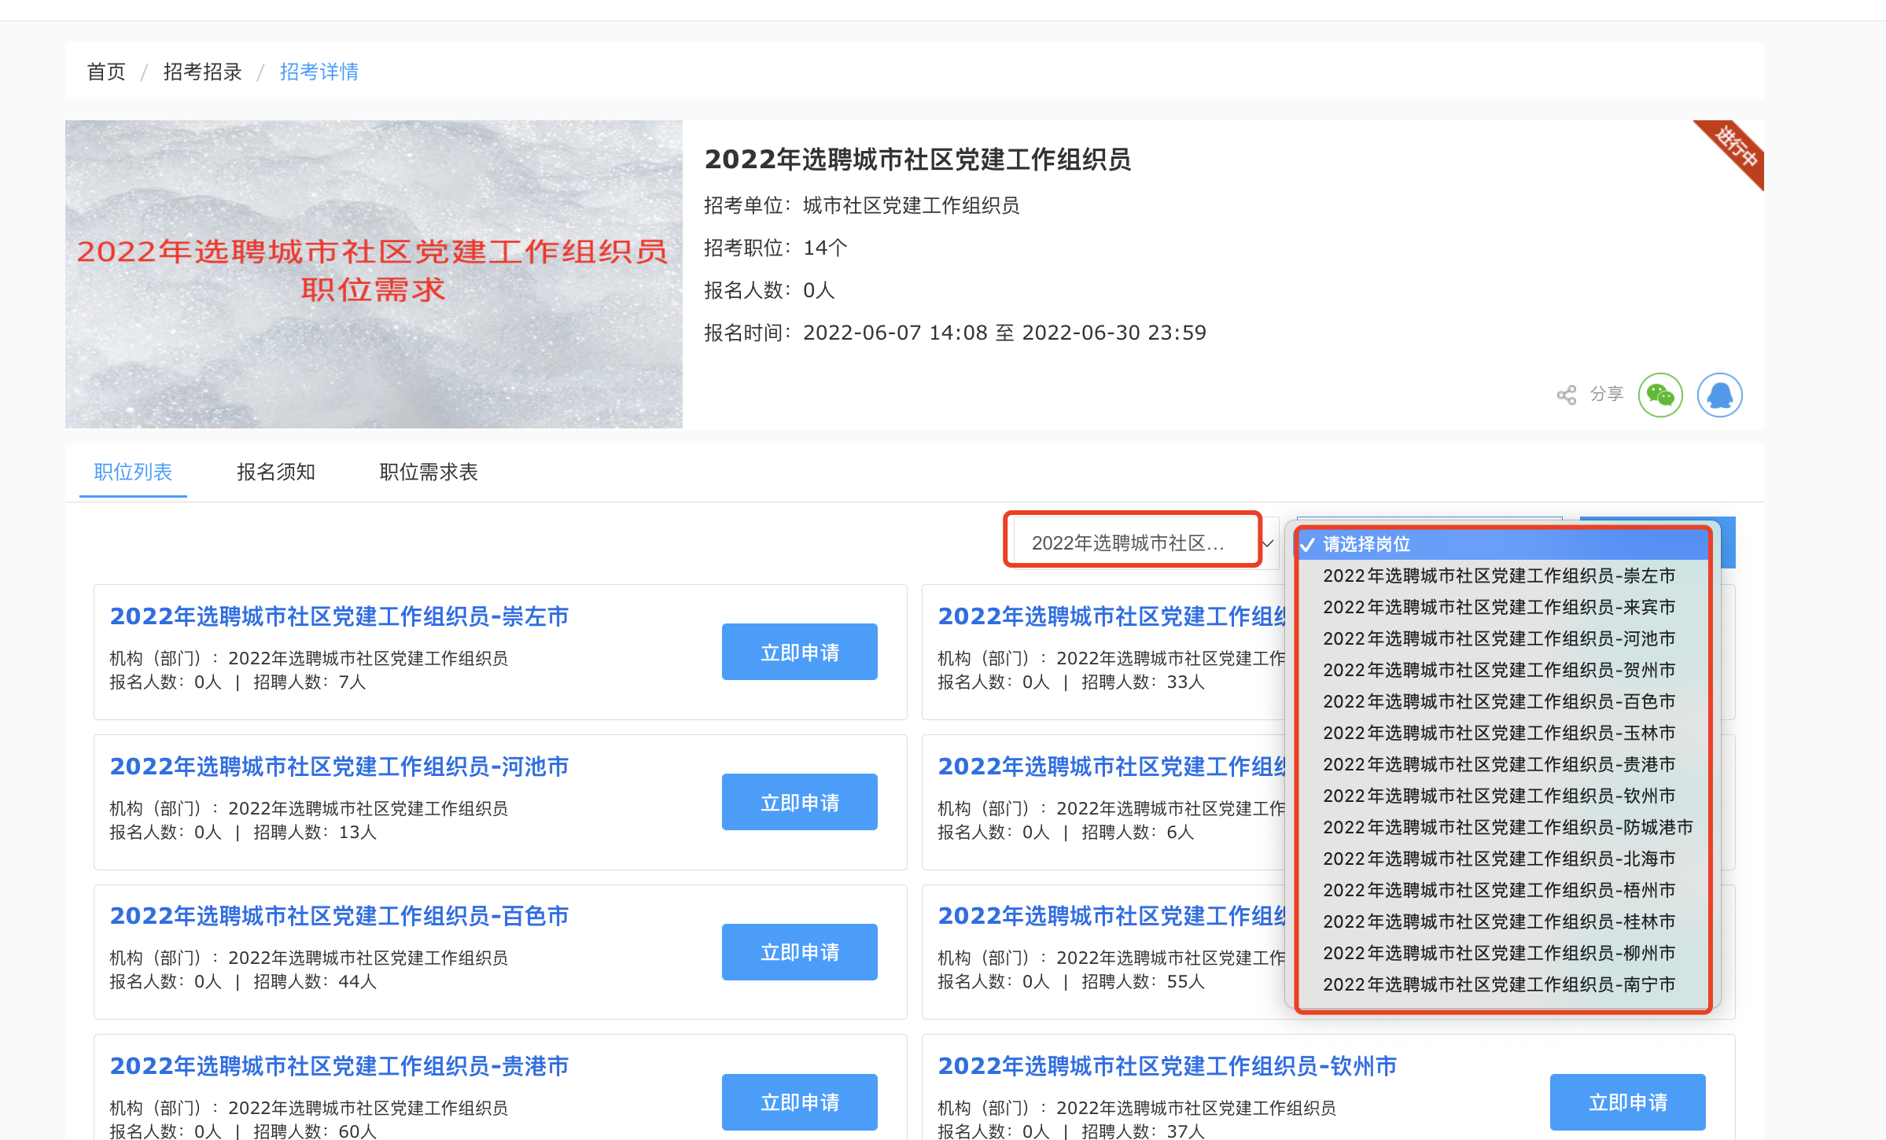1886x1140 pixels.
Task: Open the 职位需求表 tab
Action: pos(429,472)
